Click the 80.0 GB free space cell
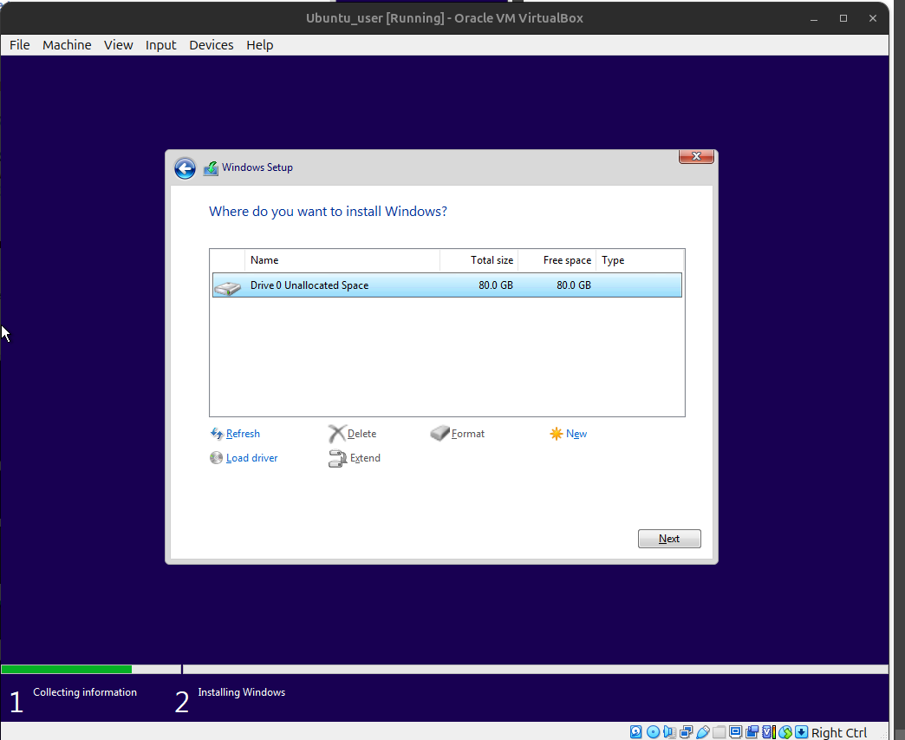Screen dimensions: 905x740 pos(574,285)
